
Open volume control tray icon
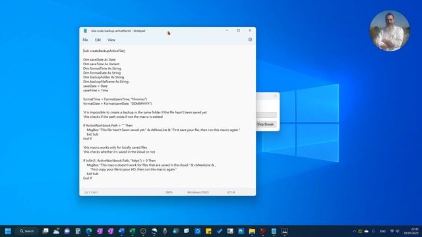click(398, 231)
